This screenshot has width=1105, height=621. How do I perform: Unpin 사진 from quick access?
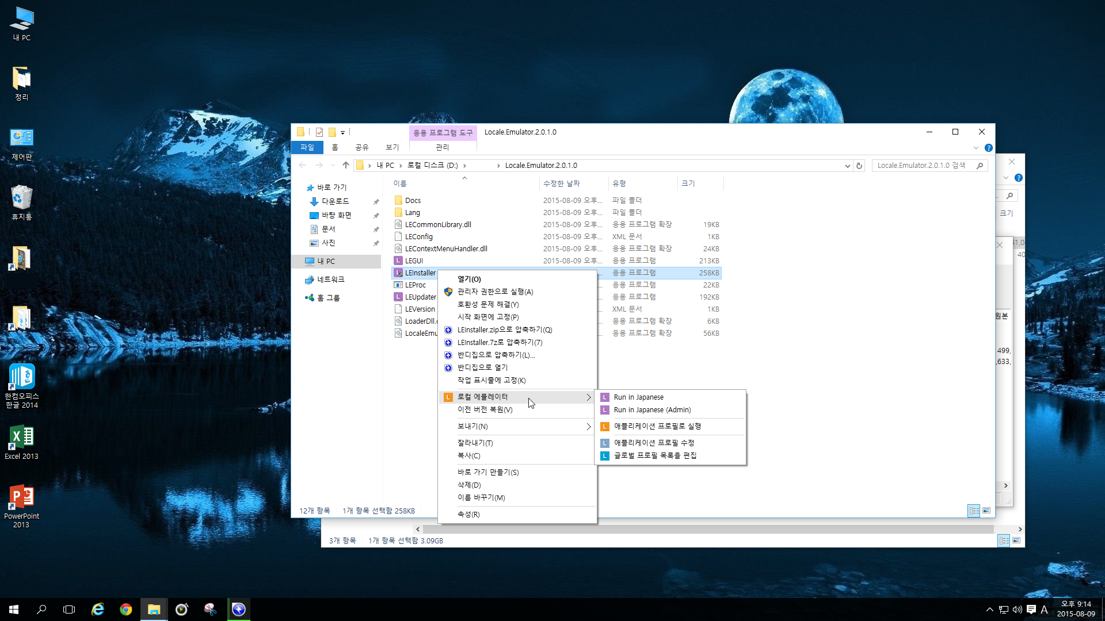tap(376, 243)
